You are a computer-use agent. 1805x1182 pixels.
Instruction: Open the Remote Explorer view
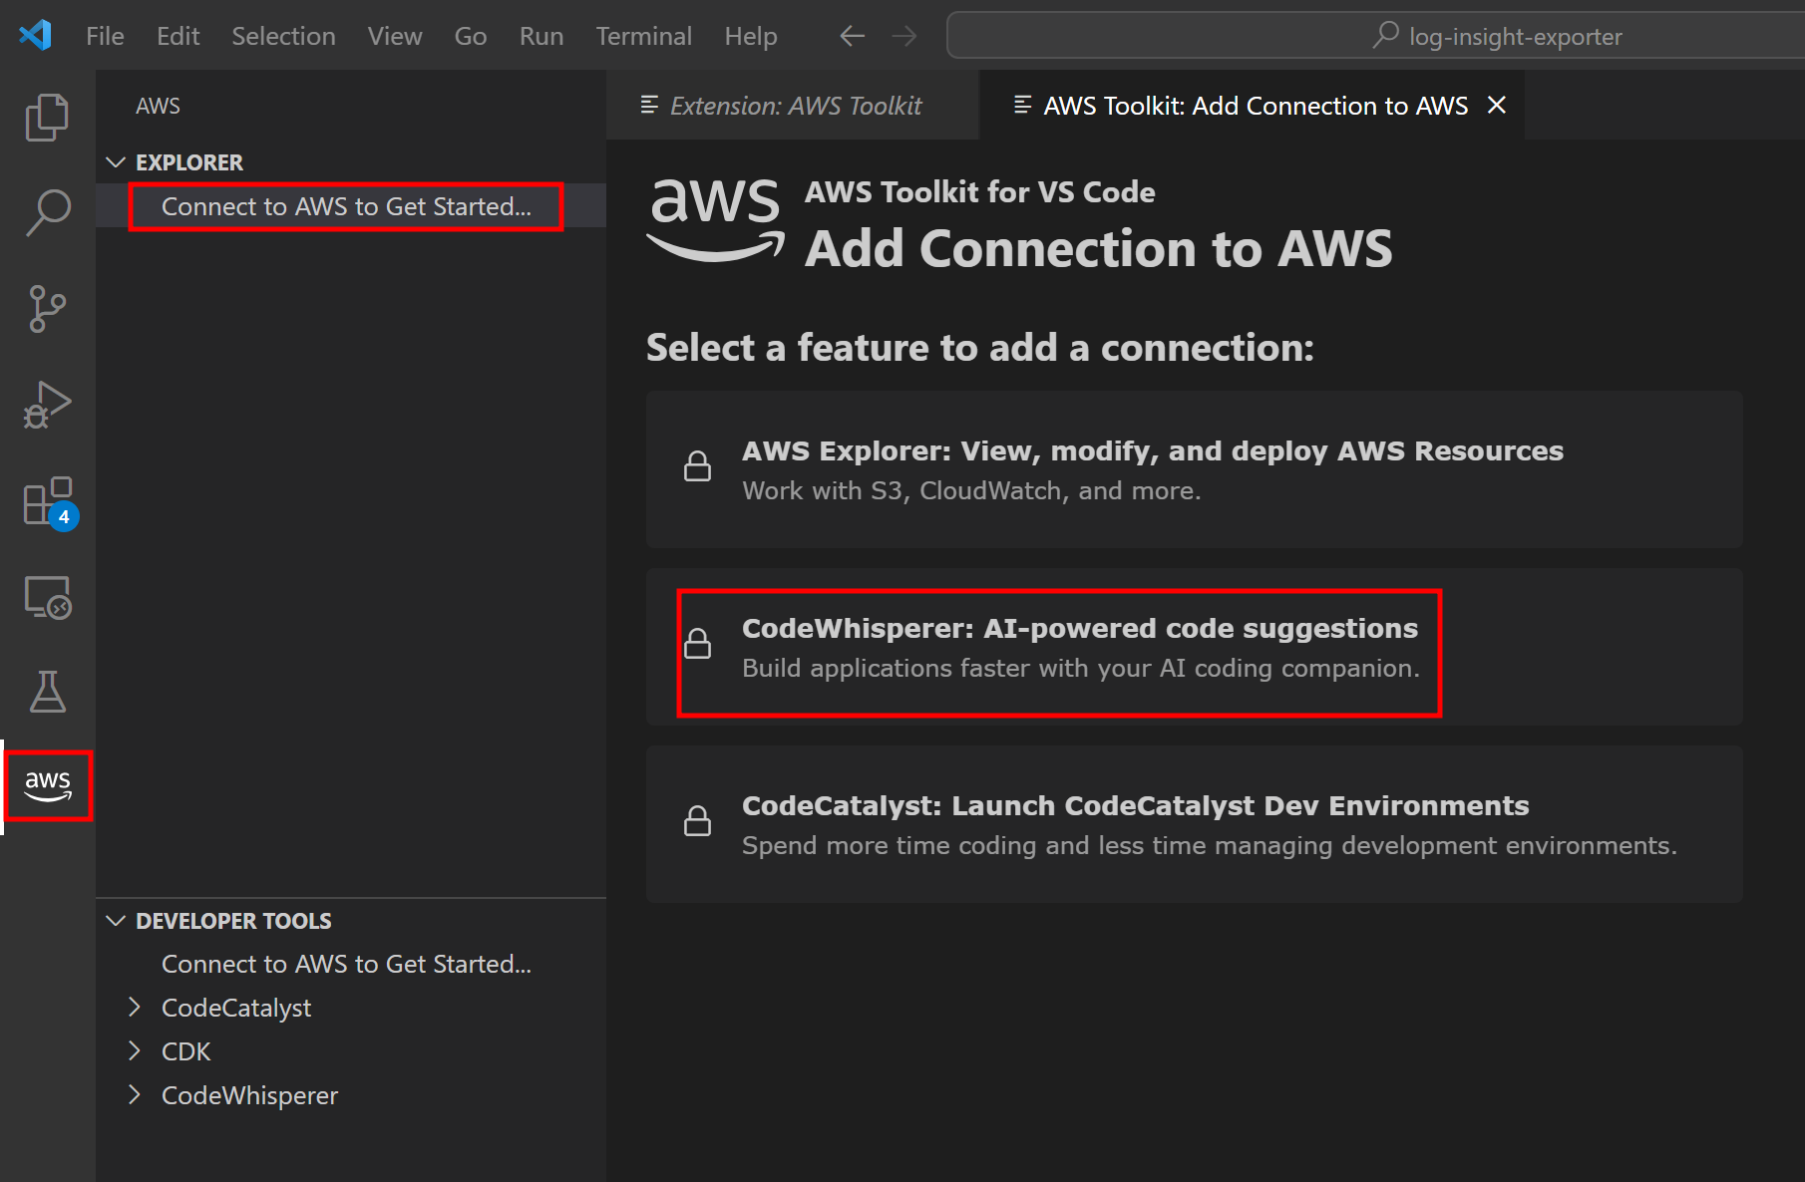coord(47,597)
